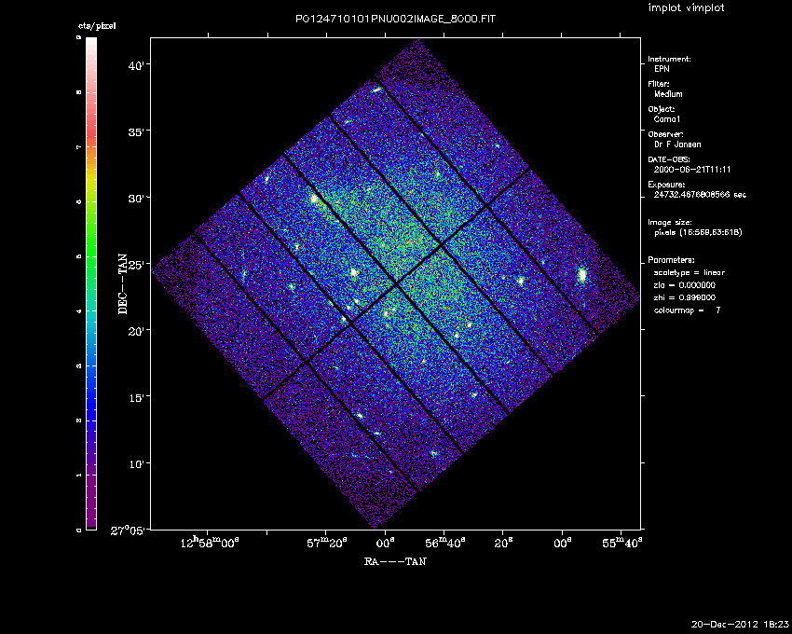This screenshot has height=634, width=792.
Task: Click the timestamp '20-Dec-2012 18:23'
Action: point(740,624)
